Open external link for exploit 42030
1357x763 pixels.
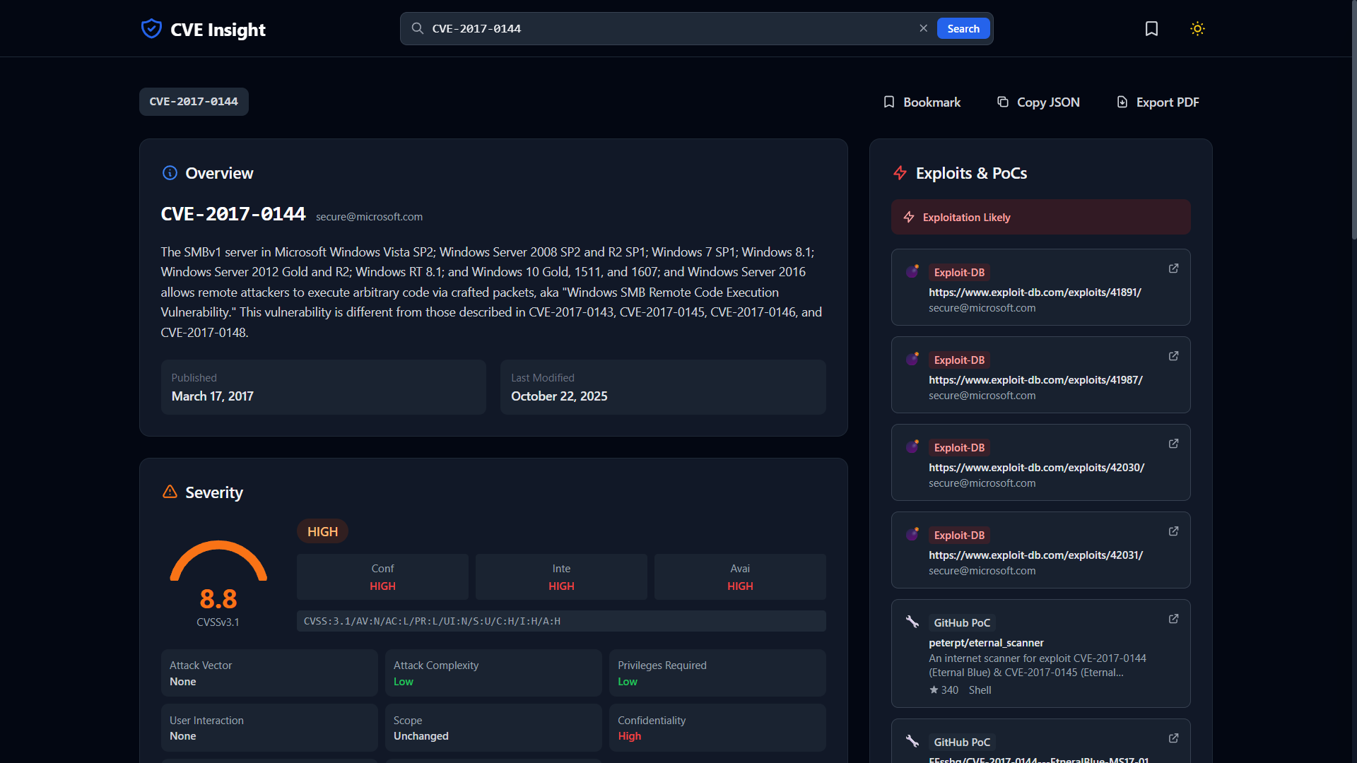tap(1173, 444)
